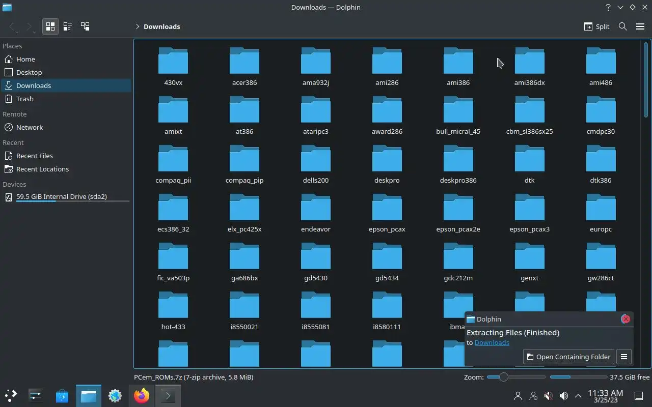Open the search tool
652x407 pixels.
[622, 26]
